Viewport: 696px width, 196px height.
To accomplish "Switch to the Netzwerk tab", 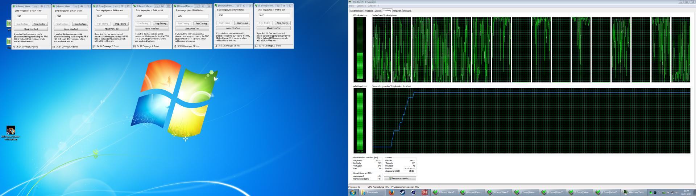I will tap(397, 11).
